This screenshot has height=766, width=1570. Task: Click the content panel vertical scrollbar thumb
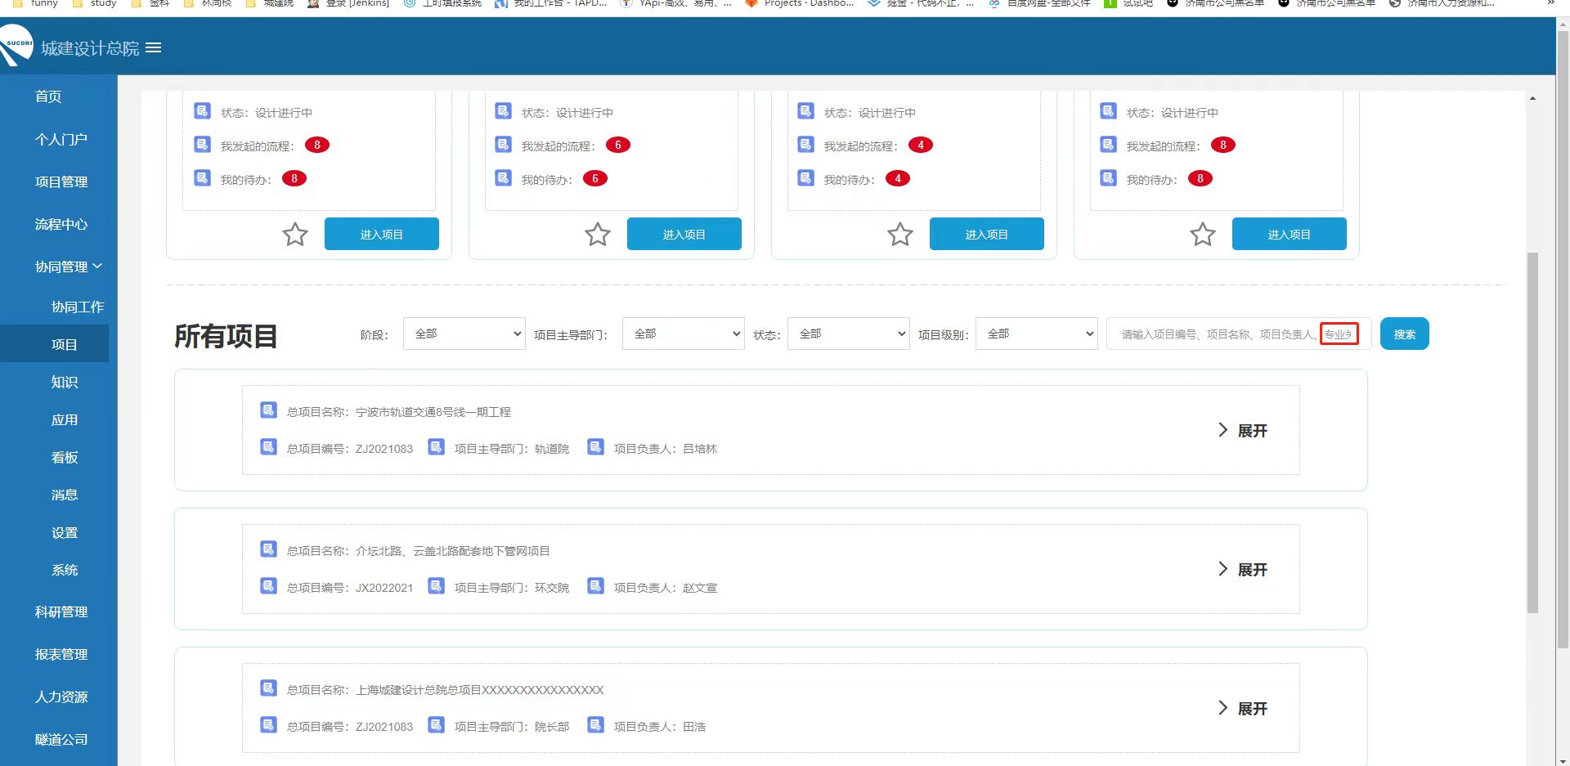[1532, 432]
